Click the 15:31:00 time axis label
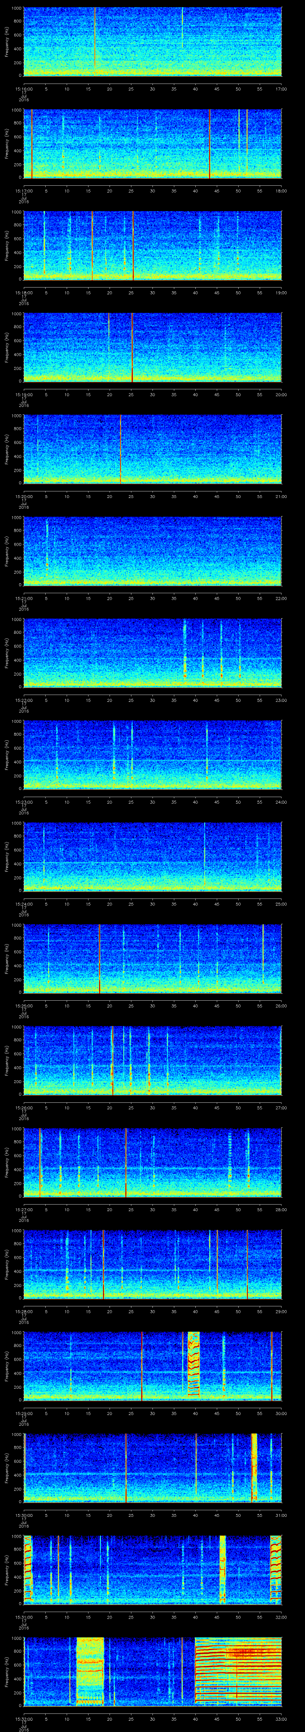Screen dimensions: 305x1732 pos(24,1618)
